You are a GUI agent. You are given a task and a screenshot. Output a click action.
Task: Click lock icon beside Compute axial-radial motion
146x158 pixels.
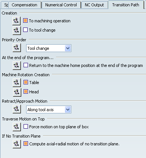click(17, 144)
